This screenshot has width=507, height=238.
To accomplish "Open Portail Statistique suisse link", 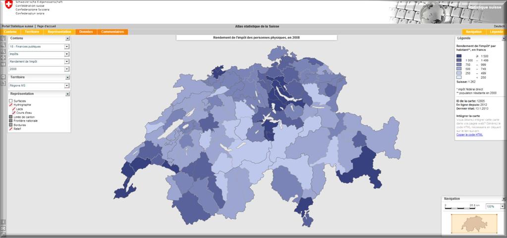I will coord(17,26).
